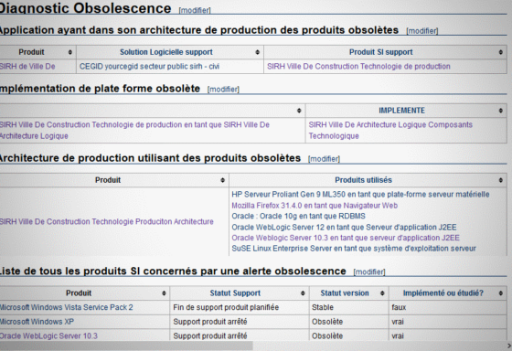Select Obsolète cell in Windows XP row
Image resolution: width=512 pixels, height=351 pixels.
[348, 322]
